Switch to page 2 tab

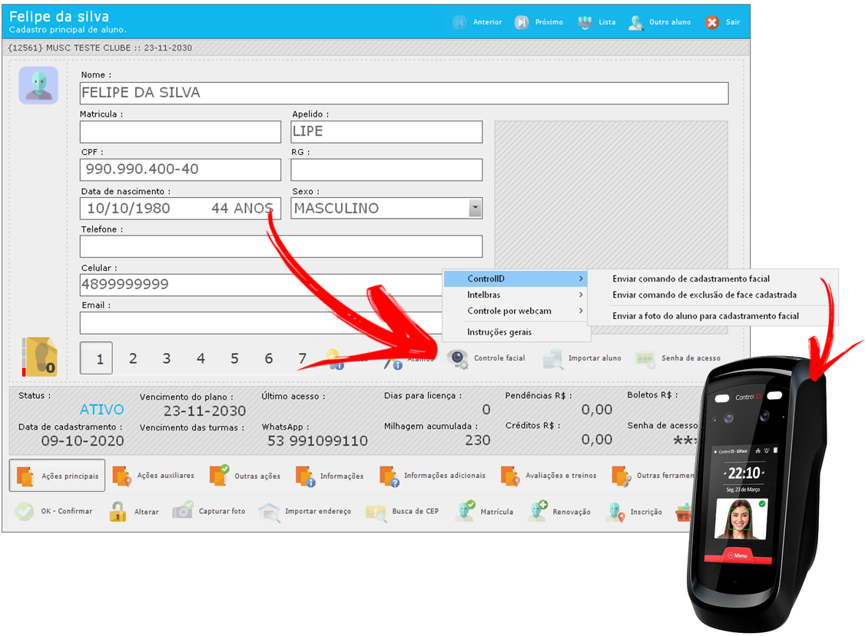[x=133, y=358]
